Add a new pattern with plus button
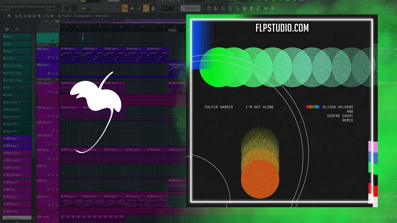 203,8
